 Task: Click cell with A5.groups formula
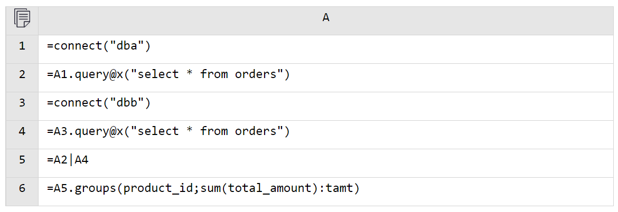pos(325,191)
